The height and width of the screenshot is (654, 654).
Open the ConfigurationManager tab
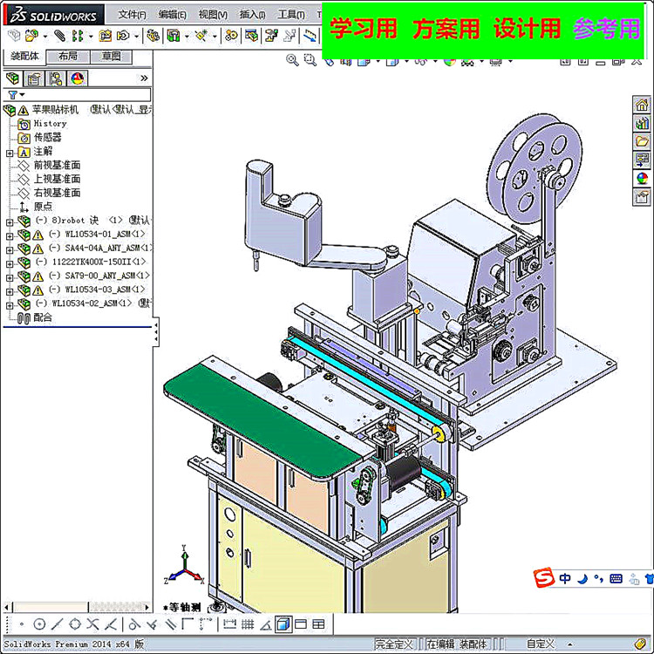point(55,78)
